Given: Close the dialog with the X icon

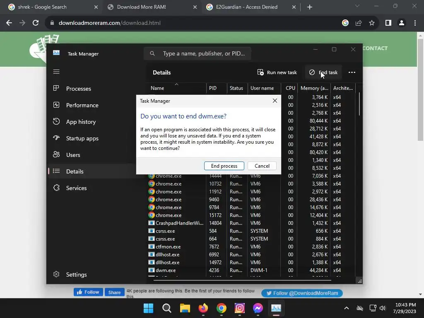Looking at the screenshot, I should click(x=275, y=101).
